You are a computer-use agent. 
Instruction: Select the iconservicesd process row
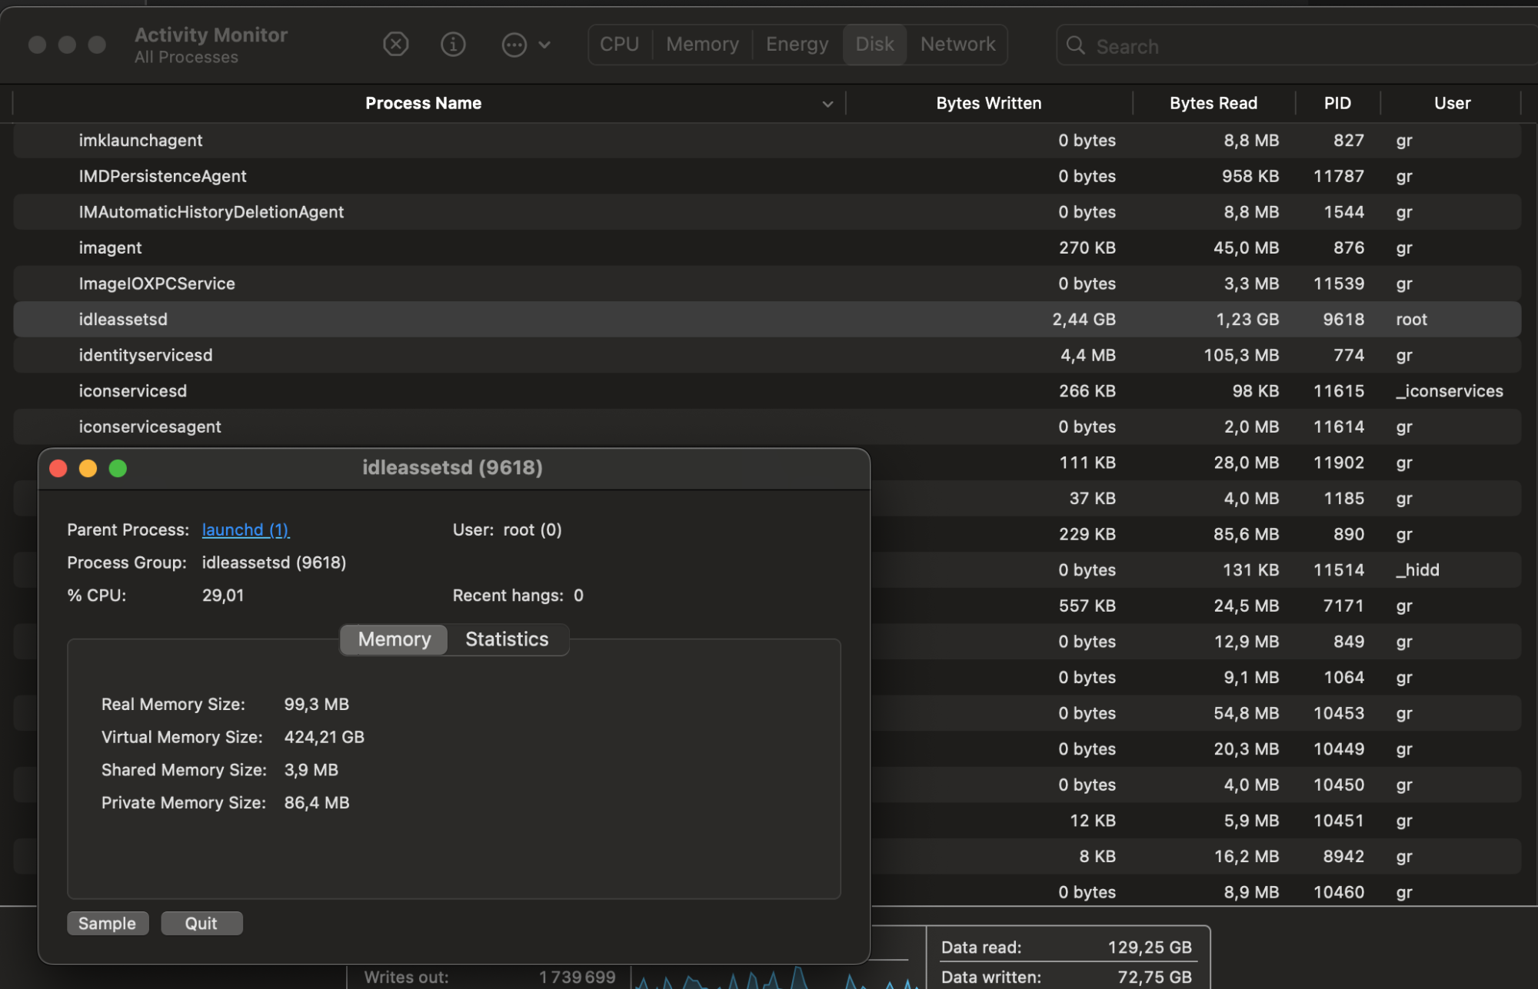point(767,390)
